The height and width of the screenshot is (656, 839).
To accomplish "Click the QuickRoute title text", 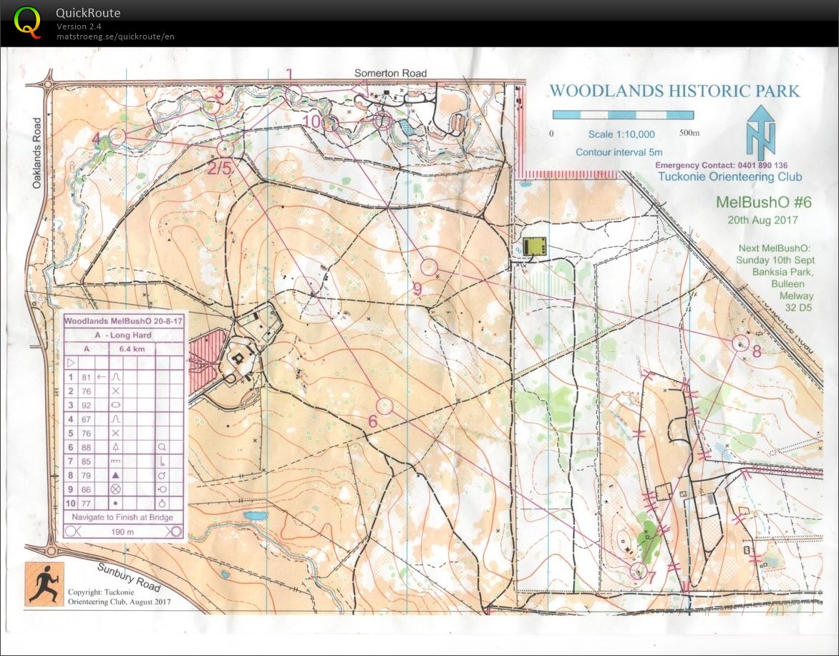I will click(88, 13).
